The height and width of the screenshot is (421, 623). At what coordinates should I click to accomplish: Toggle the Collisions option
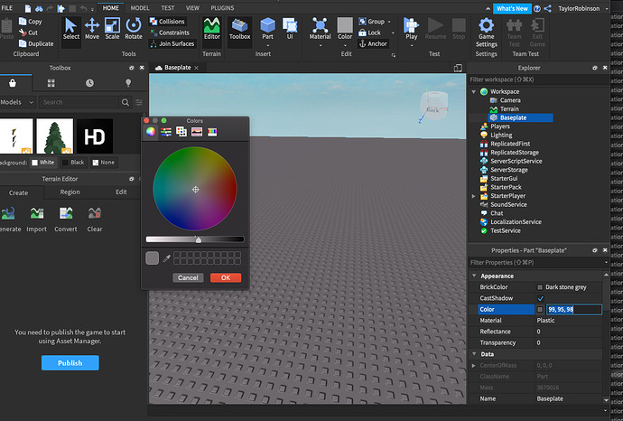165,22
